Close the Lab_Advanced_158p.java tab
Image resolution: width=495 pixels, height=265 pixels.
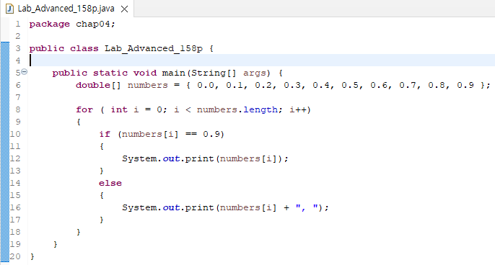pos(124,9)
